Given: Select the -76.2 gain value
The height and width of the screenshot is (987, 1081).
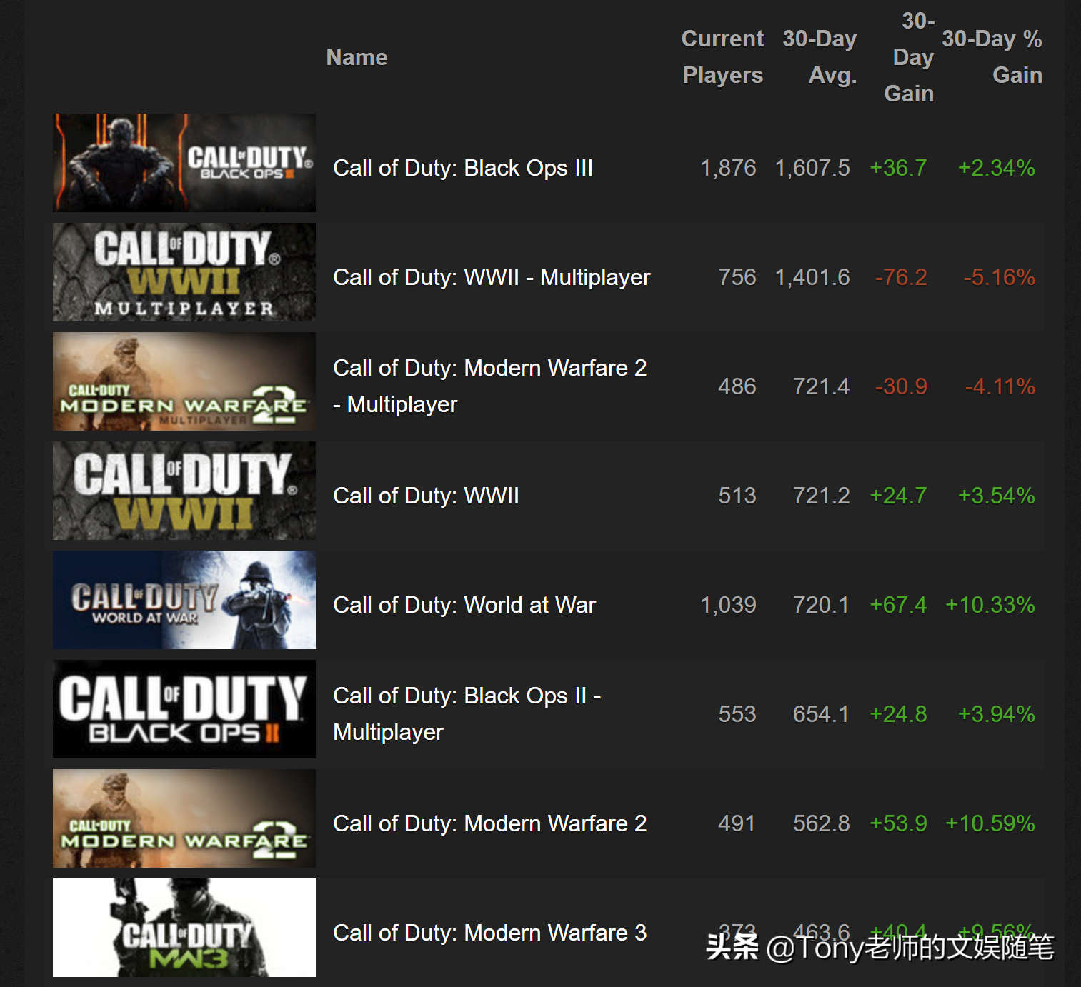Looking at the screenshot, I should point(901,277).
